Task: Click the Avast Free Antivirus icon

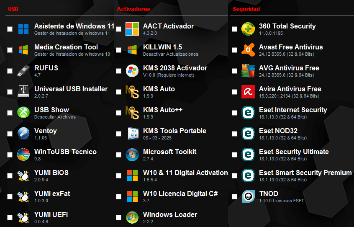Action: pyautogui.click(x=248, y=50)
